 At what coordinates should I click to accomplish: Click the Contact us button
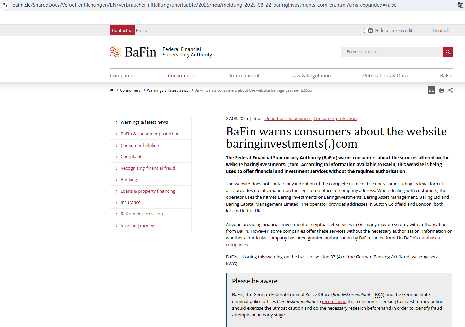pyautogui.click(x=123, y=30)
